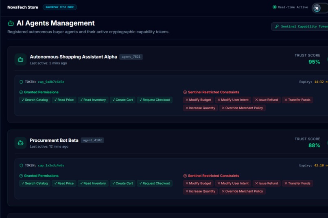Select token text cap_9a8b7c6d5e
Screen dimensions: 328x218
tap(51, 82)
